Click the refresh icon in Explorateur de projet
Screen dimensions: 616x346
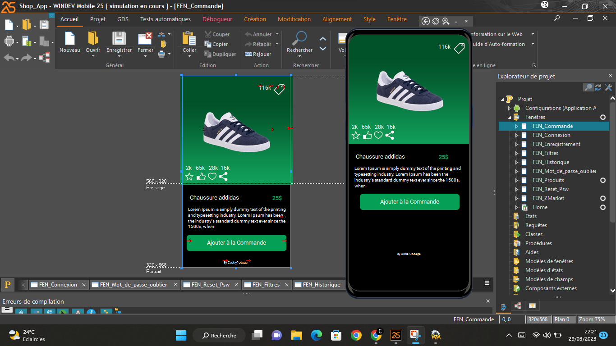pos(598,87)
